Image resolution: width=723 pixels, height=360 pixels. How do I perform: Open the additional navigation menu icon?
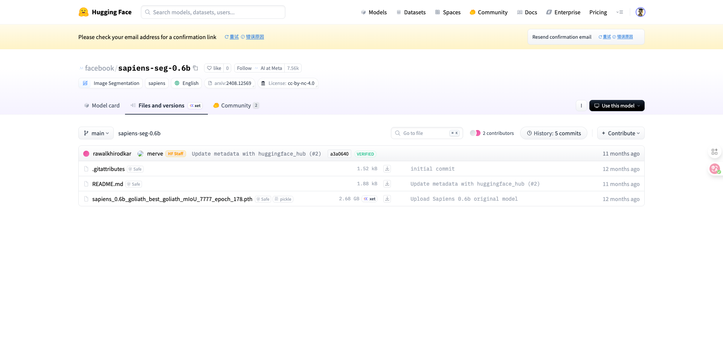point(619,12)
